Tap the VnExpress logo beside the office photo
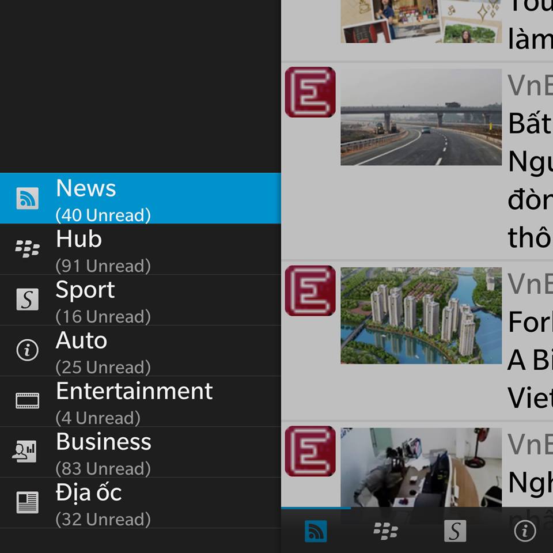This screenshot has width=553, height=553. point(310,451)
